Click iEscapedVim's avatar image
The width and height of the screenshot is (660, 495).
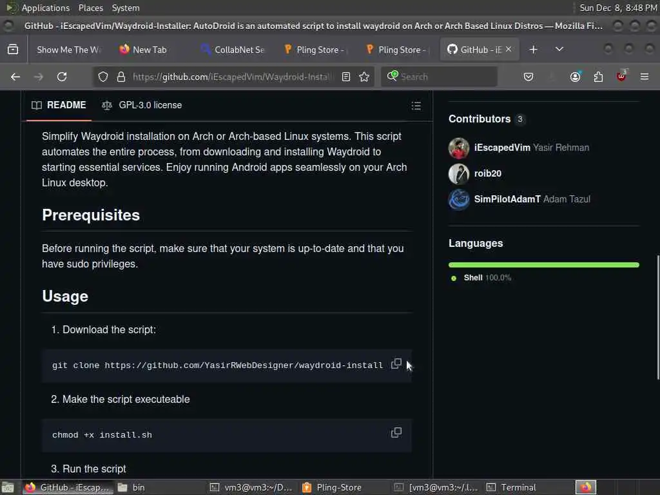point(459,148)
